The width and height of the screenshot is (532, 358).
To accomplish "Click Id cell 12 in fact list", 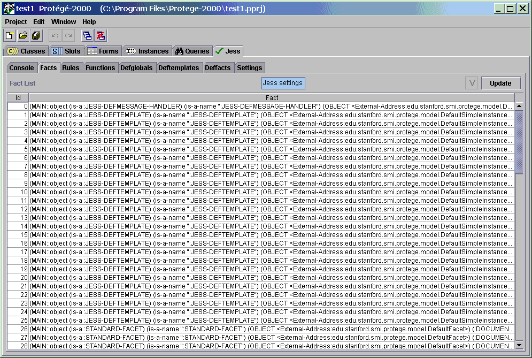I will 18,209.
